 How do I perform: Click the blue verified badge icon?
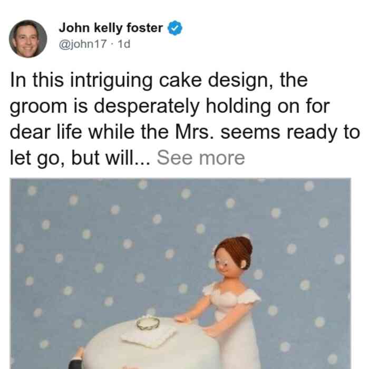(175, 28)
